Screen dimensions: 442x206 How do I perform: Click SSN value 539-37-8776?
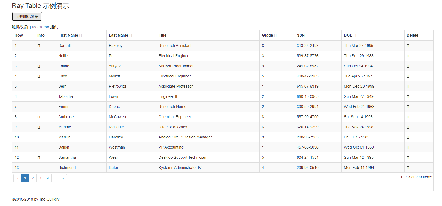(308, 56)
